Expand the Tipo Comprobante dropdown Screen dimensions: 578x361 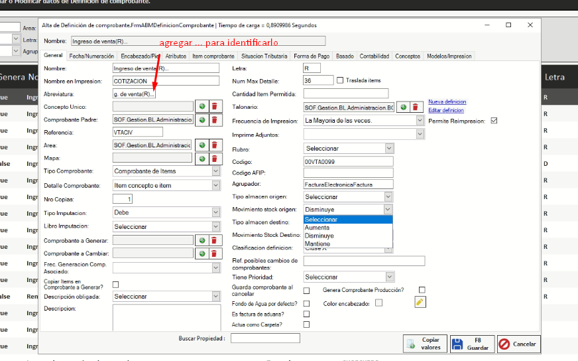tap(215, 171)
